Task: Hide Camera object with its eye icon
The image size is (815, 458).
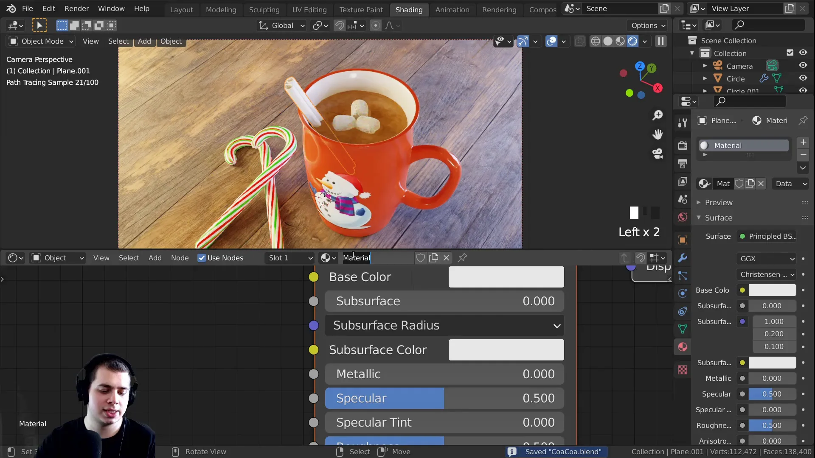Action: 803,65
